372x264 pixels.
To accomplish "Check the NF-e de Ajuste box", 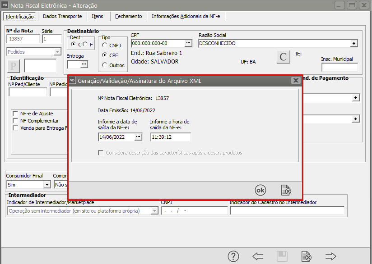I will point(16,114).
